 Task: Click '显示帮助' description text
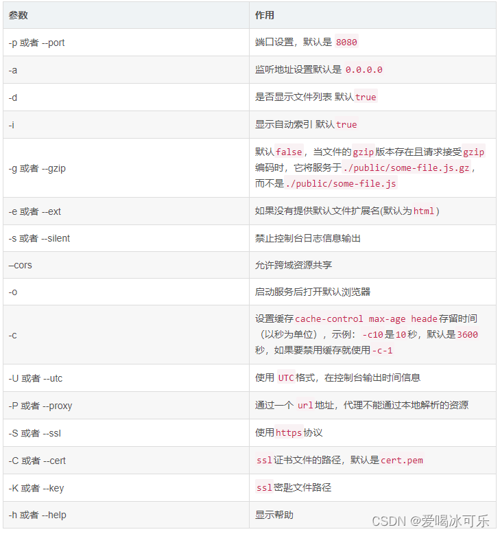tap(274, 515)
